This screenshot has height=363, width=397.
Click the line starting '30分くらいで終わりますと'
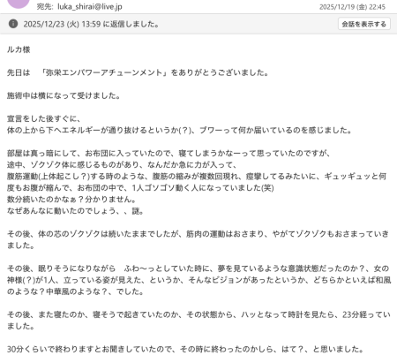(185, 349)
